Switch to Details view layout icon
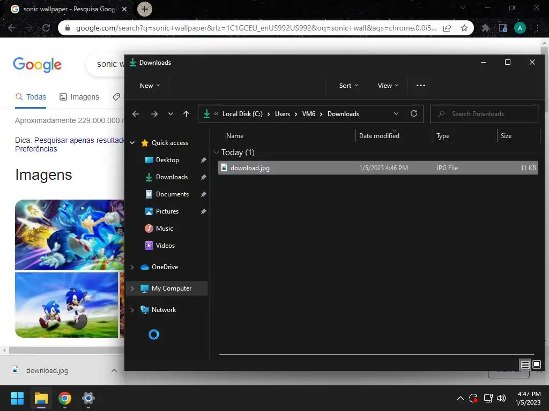This screenshot has height=411, width=549. (525, 365)
